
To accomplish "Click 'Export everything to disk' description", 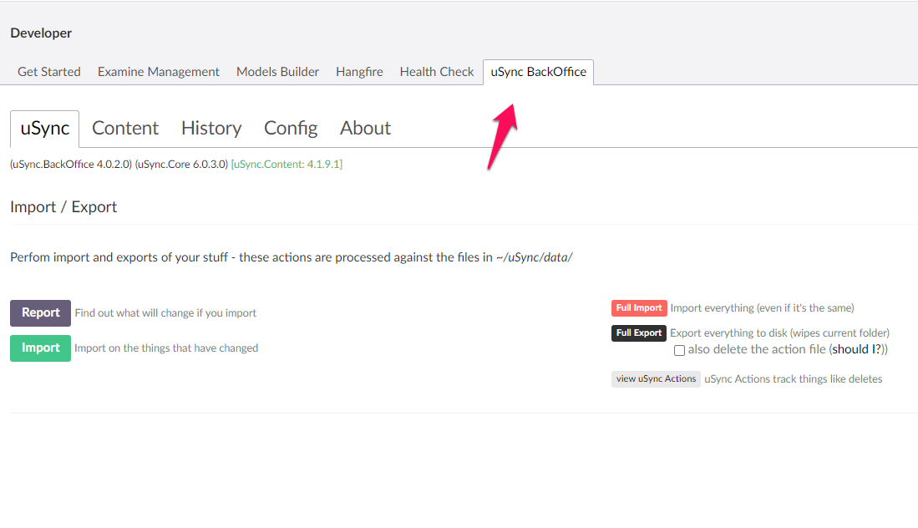I will point(780,333).
